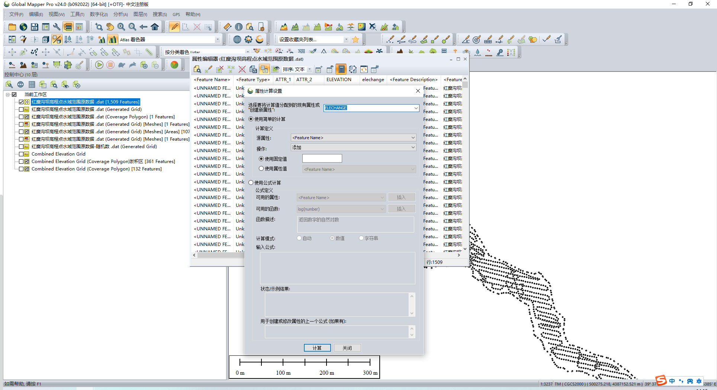Select the measure ruler tool
Screen dimensions: 717x390
click(x=228, y=27)
